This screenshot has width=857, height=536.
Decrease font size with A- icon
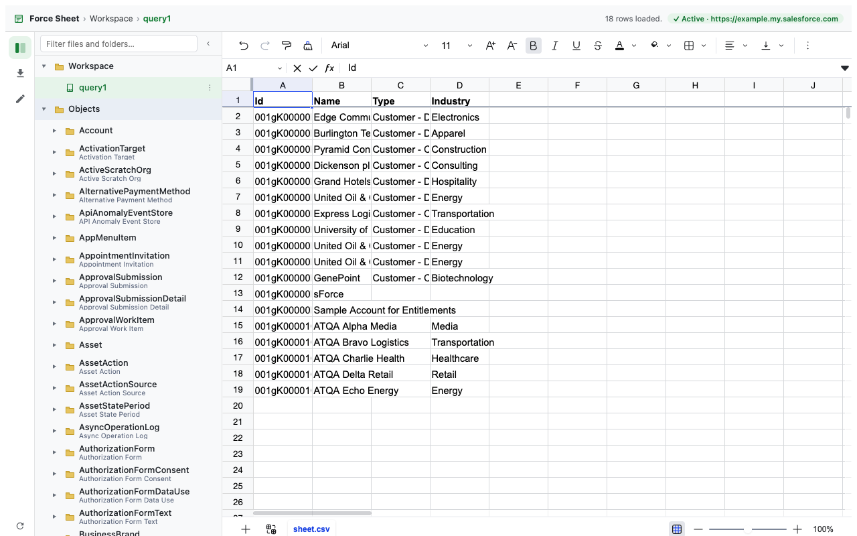(x=512, y=46)
